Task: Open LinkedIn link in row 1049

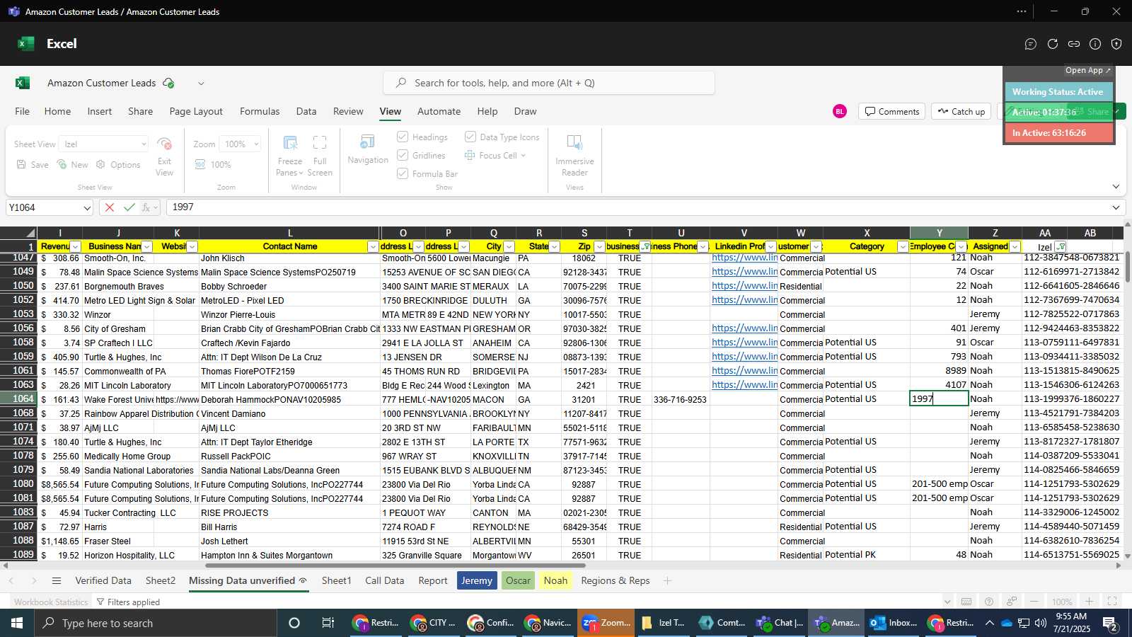Action: tap(744, 272)
